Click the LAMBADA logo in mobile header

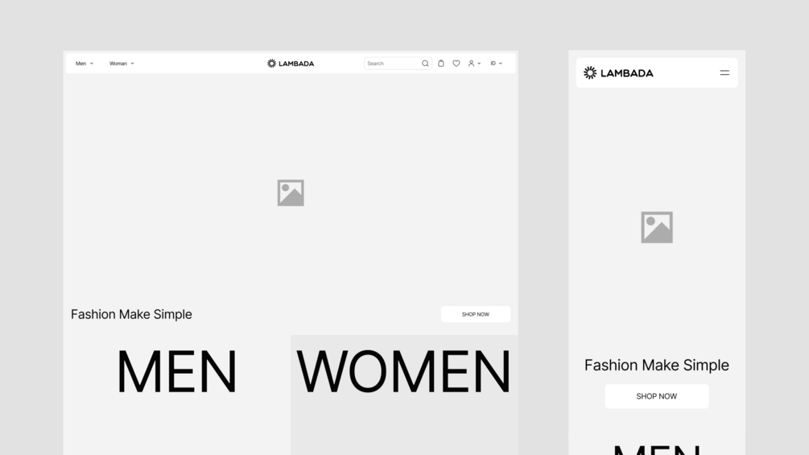(x=618, y=72)
